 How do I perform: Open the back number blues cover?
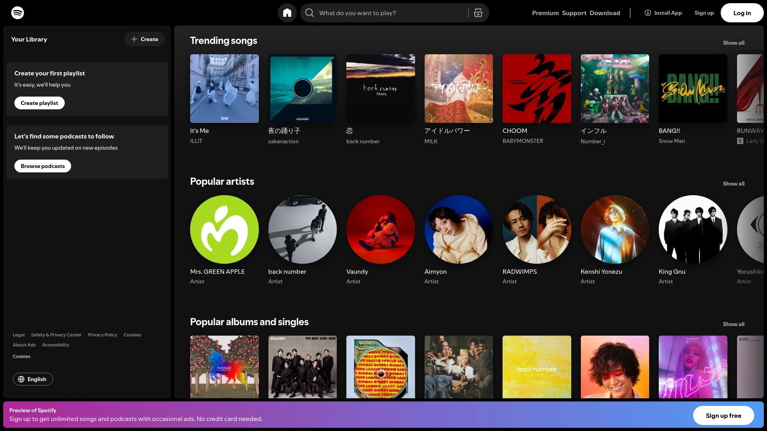(x=380, y=89)
